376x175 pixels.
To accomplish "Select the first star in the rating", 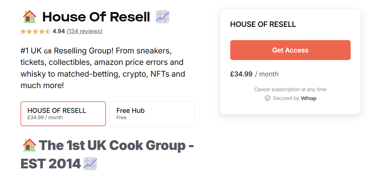I will [23, 31].
